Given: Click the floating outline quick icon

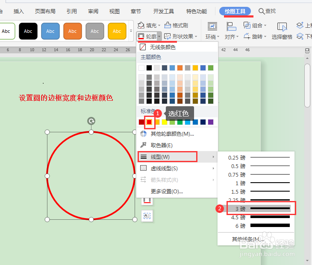Looking at the screenshot, I should [x=147, y=201].
